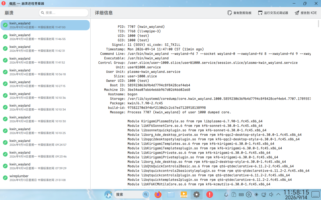Screen dimensions: 321x200
Task: Select the kwin_wayland crash from 09:23:46
Action: tap(45, 154)
